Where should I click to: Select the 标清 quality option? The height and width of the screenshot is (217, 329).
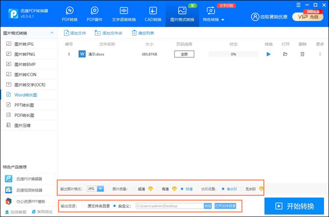click(x=186, y=189)
